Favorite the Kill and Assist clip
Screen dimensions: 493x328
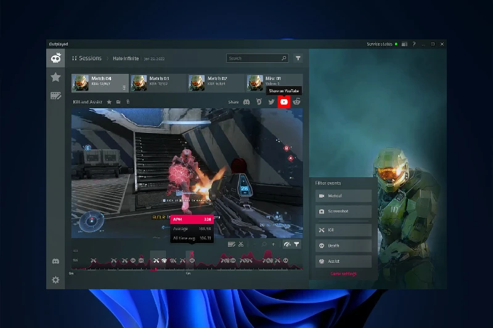(x=109, y=102)
